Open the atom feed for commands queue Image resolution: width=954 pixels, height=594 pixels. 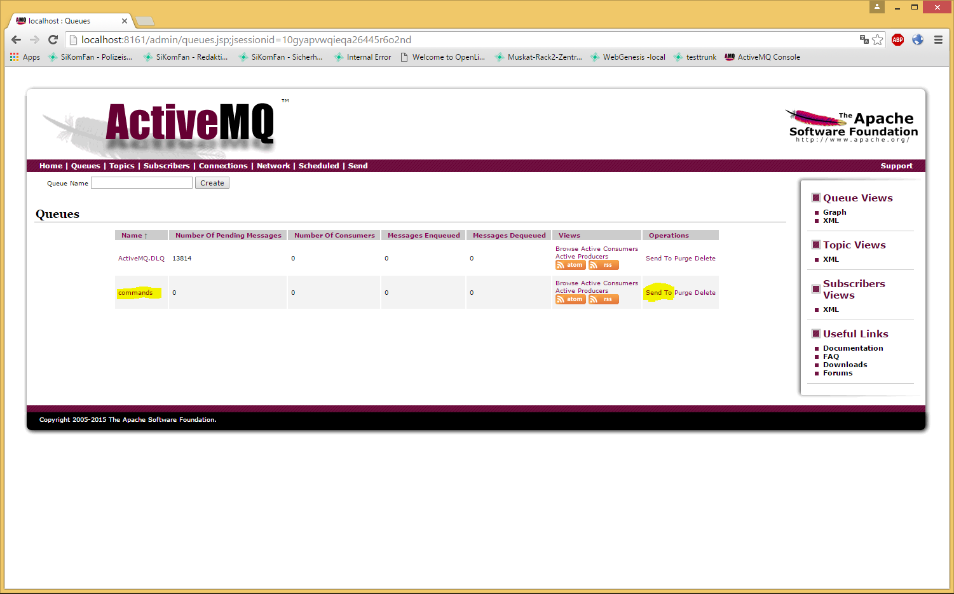(570, 300)
